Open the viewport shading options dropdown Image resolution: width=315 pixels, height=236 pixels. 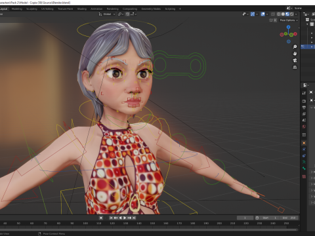click(296, 14)
